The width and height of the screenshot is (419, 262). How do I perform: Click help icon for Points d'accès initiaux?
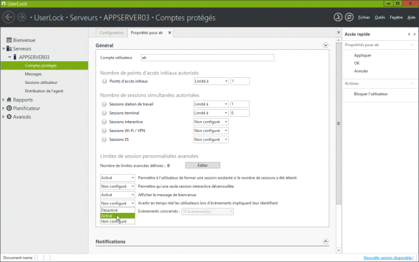point(105,82)
